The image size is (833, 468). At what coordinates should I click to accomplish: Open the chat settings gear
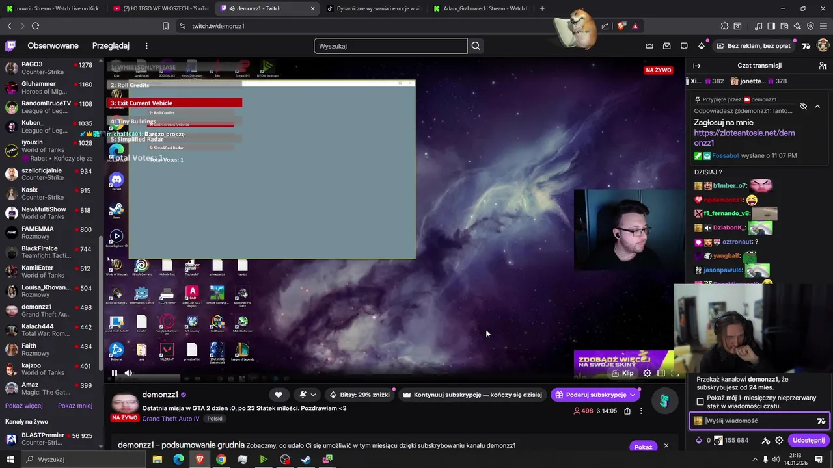[x=779, y=440]
